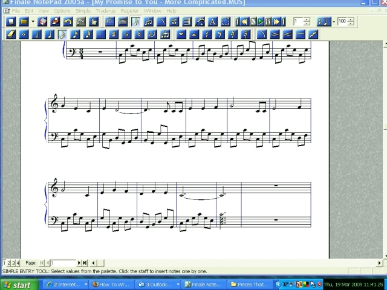Go to page 2 button

point(9,263)
